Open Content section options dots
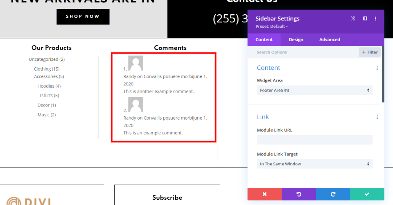 click(377, 68)
